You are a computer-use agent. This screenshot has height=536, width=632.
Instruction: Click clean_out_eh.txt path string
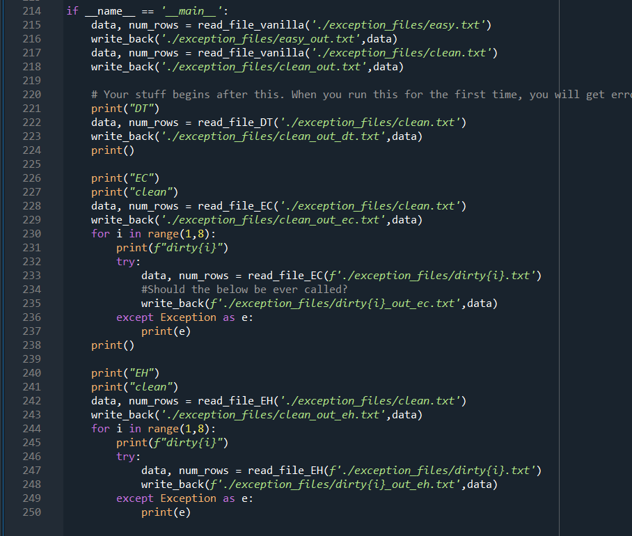[x=274, y=415]
